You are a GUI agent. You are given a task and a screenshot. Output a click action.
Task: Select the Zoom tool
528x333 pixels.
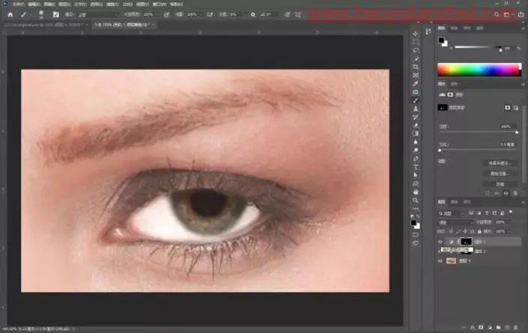coord(416,201)
